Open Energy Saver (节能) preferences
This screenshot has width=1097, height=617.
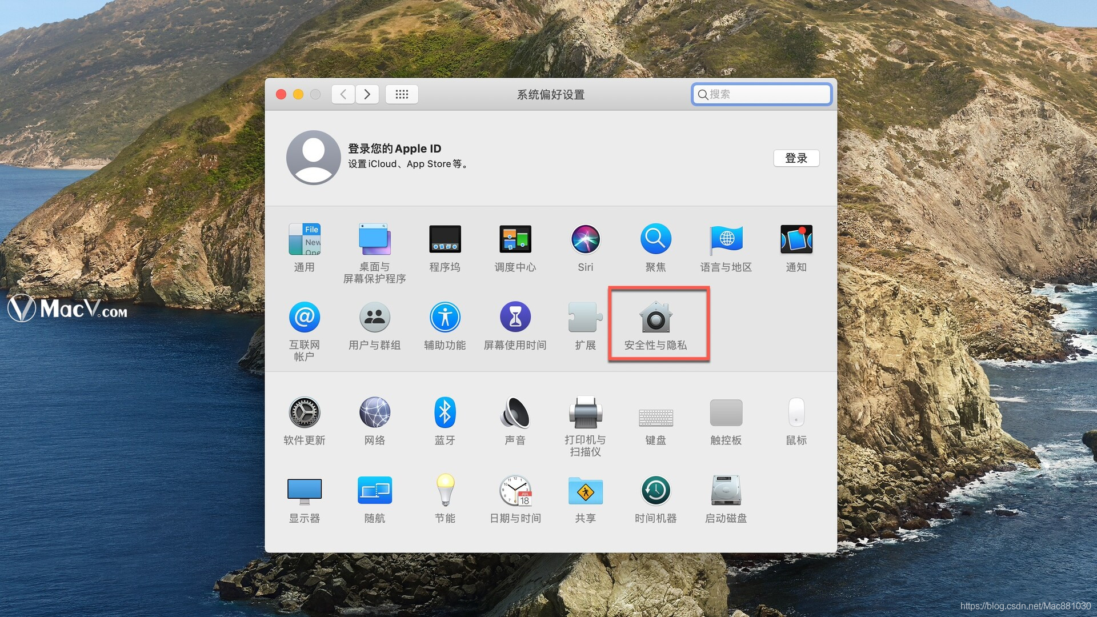point(445,490)
